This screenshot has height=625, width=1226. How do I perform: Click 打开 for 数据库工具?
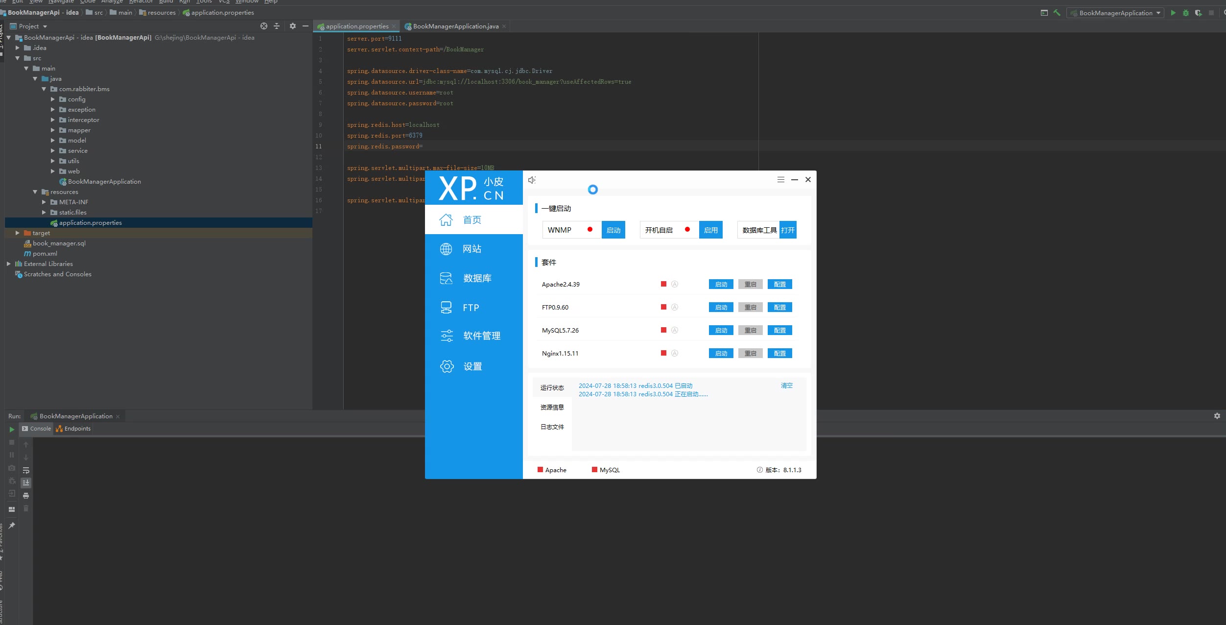788,230
